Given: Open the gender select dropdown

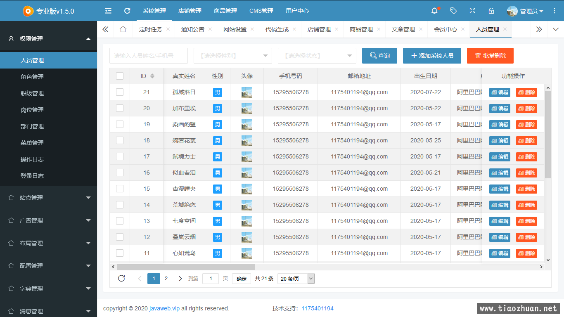Looking at the screenshot, I should pos(233,56).
